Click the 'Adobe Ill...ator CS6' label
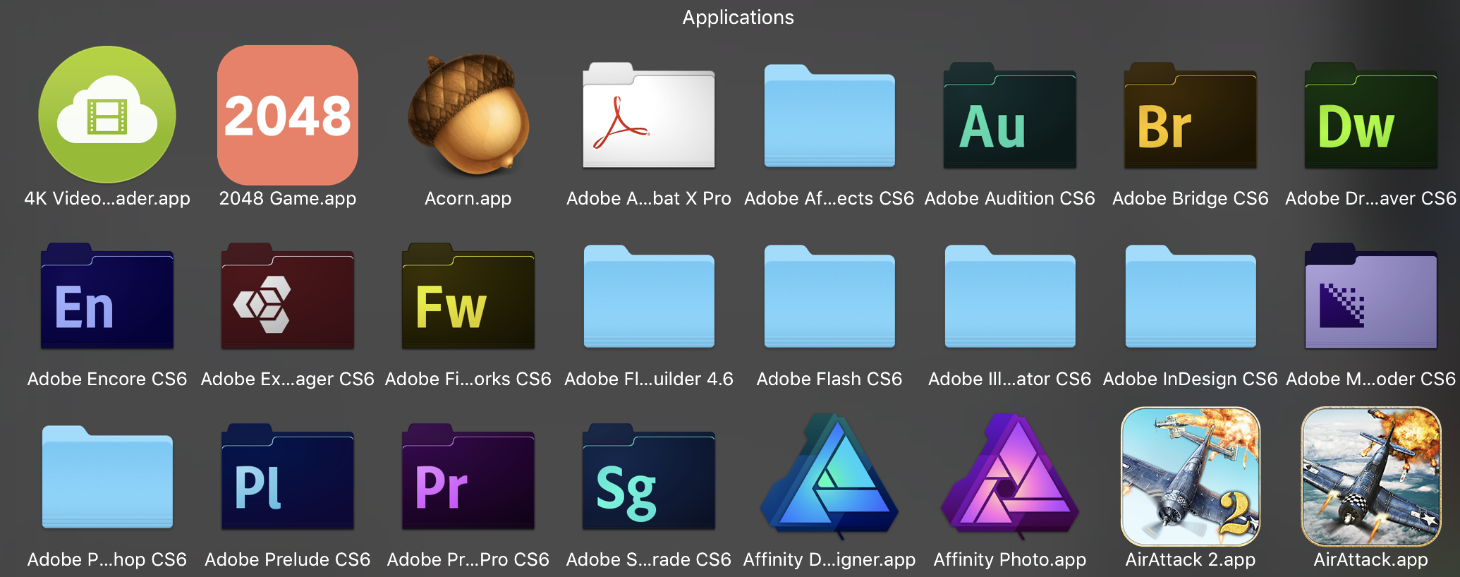This screenshot has width=1460, height=577. (x=1010, y=379)
